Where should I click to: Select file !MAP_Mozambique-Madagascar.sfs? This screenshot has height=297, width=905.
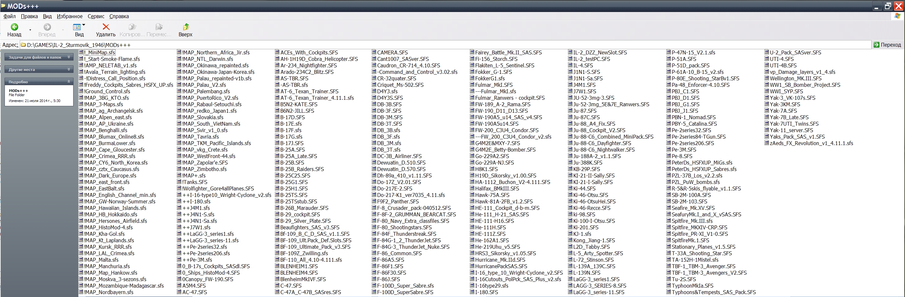pyautogui.click(x=124, y=285)
